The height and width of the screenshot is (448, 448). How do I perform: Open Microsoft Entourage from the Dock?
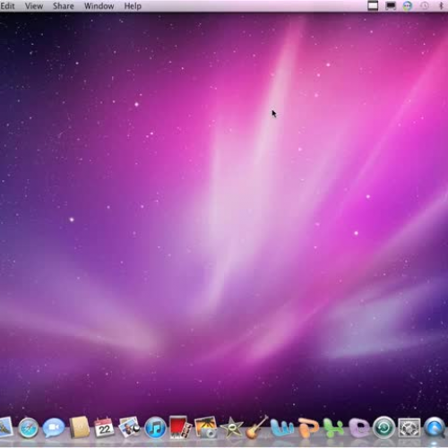358,428
